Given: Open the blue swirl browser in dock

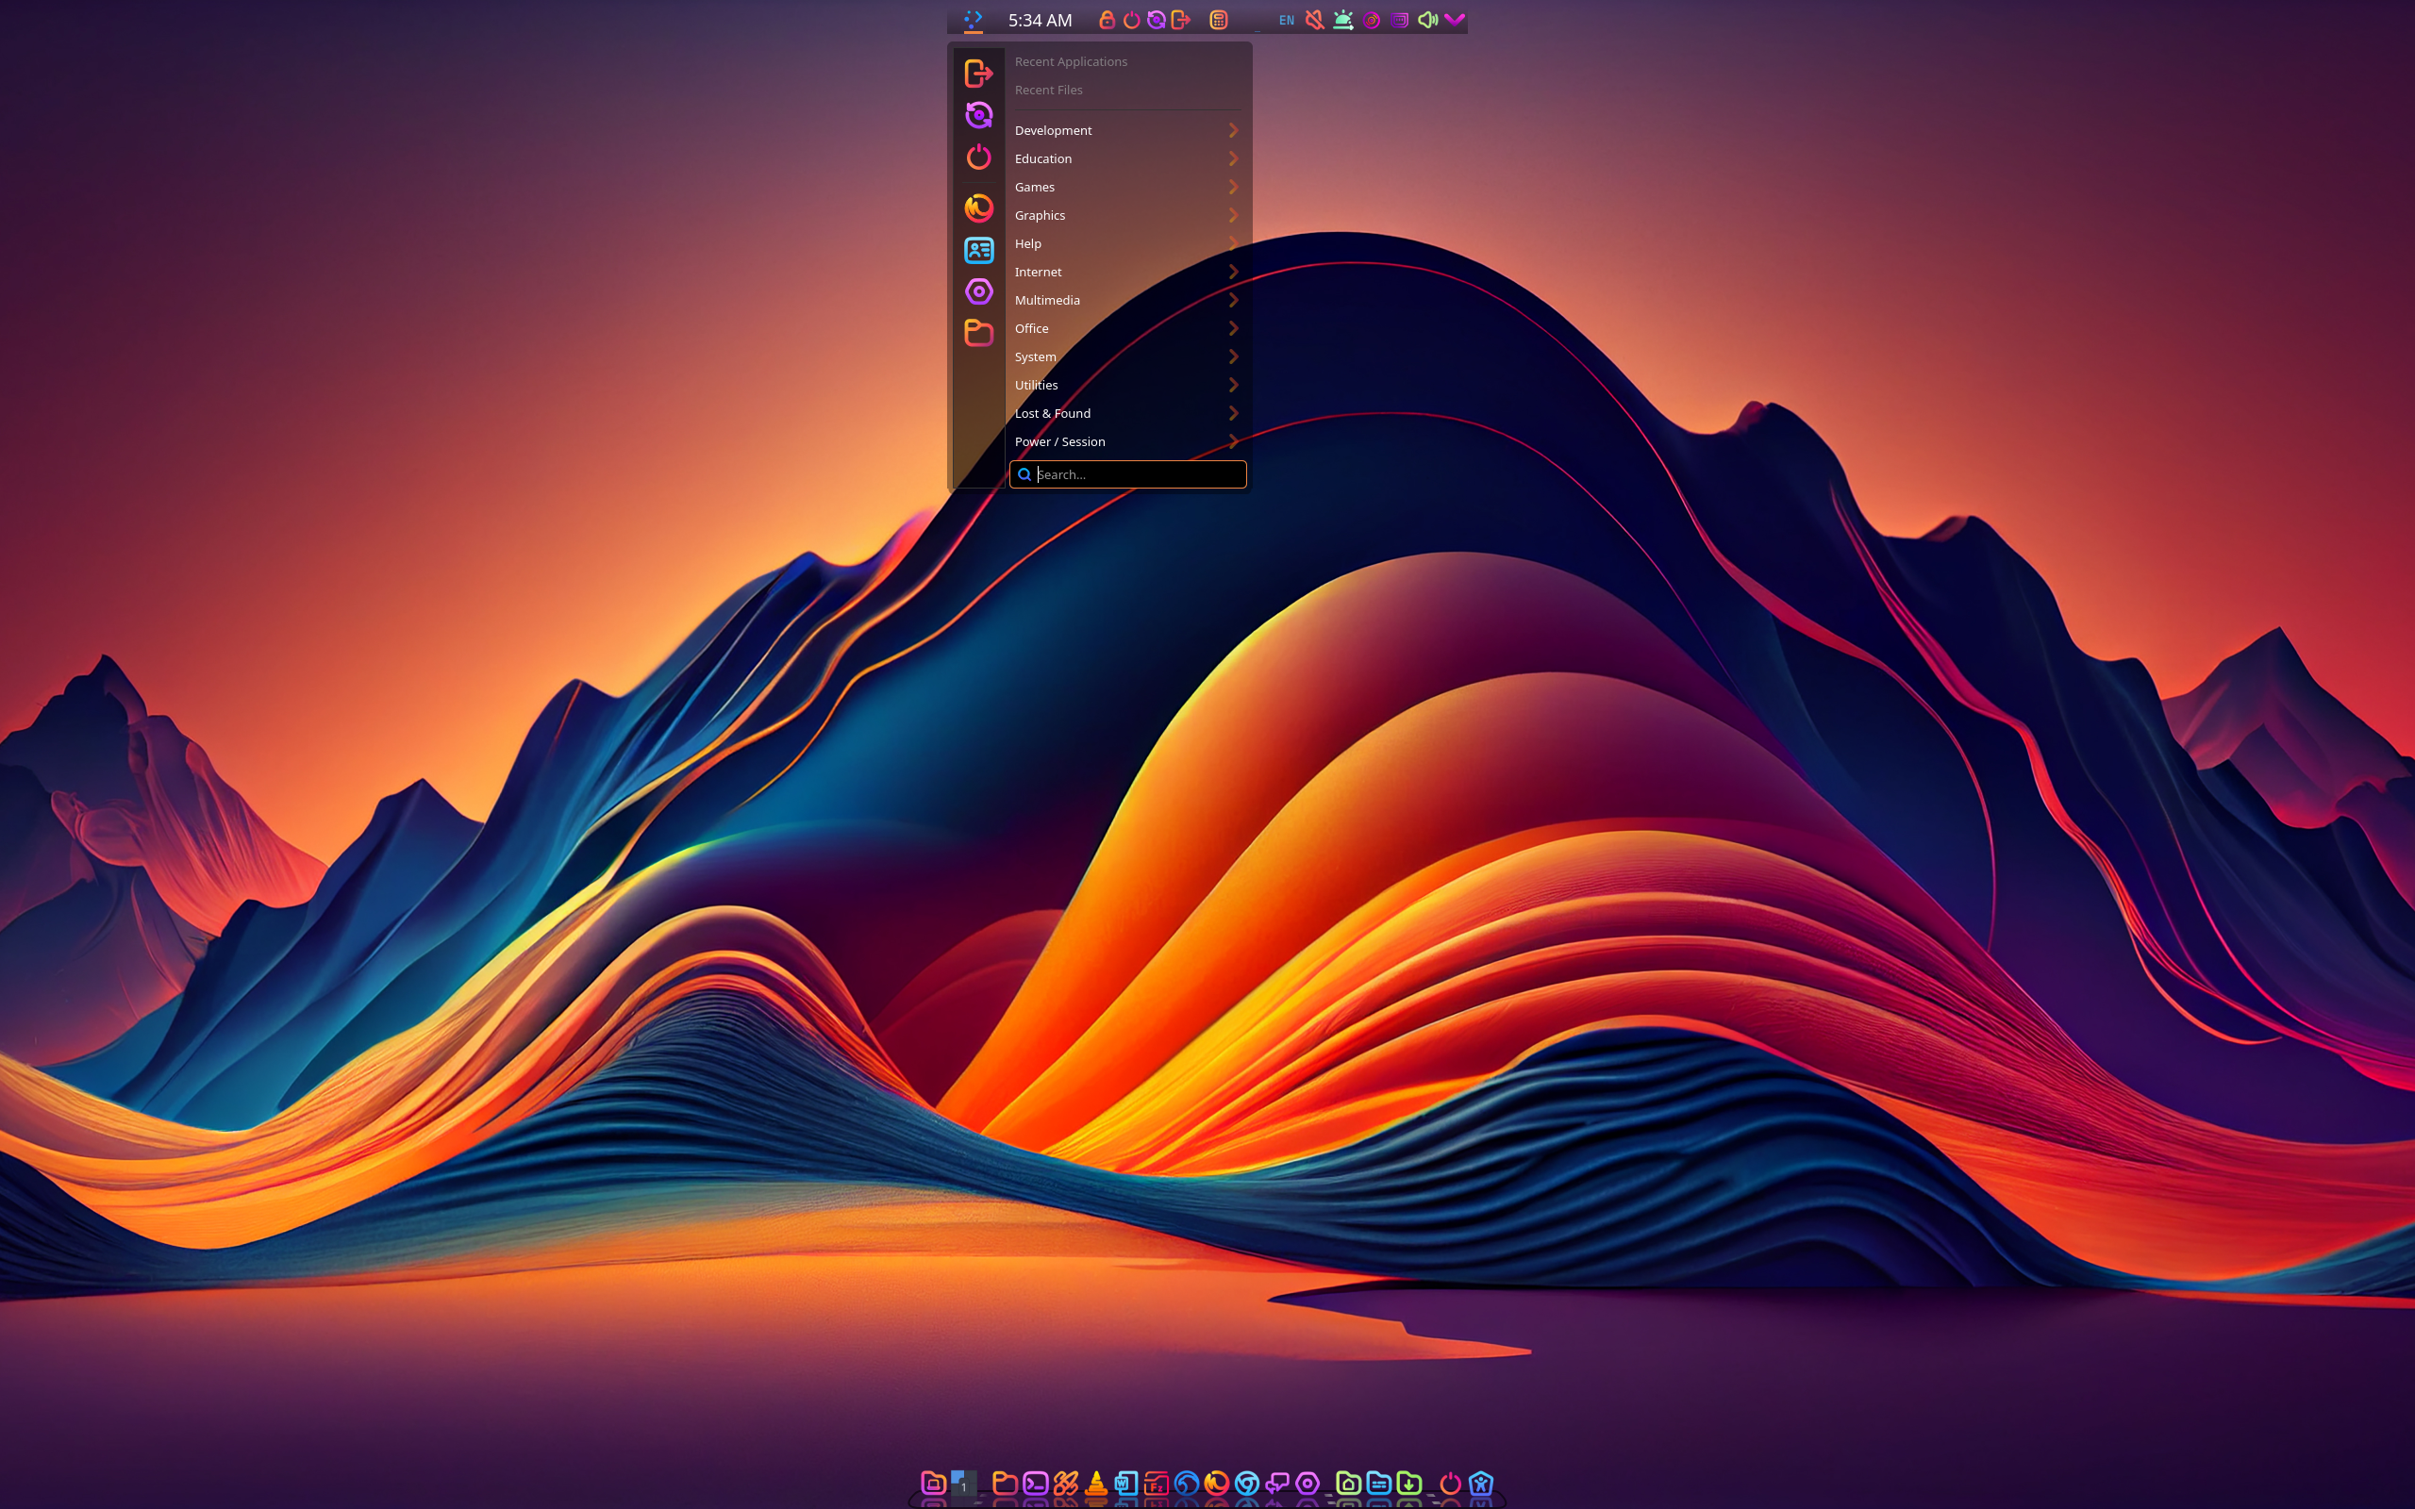Looking at the screenshot, I should 1187,1483.
